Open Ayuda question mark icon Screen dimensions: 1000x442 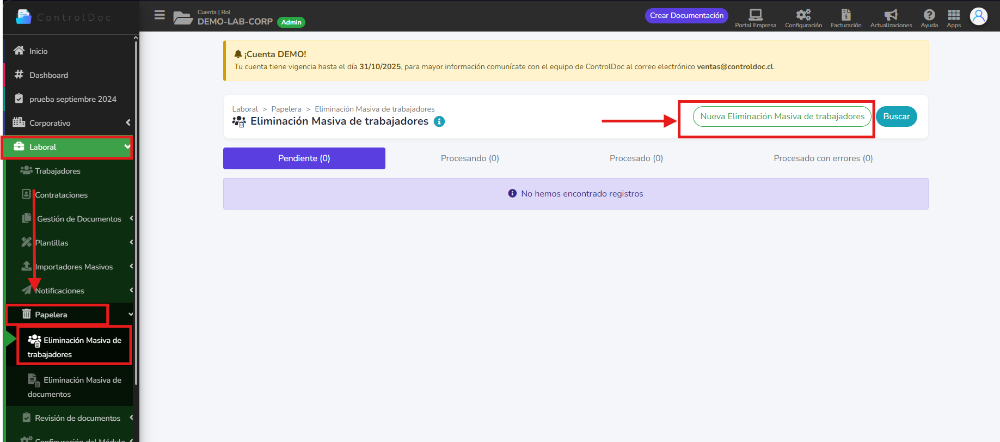pyautogui.click(x=929, y=15)
